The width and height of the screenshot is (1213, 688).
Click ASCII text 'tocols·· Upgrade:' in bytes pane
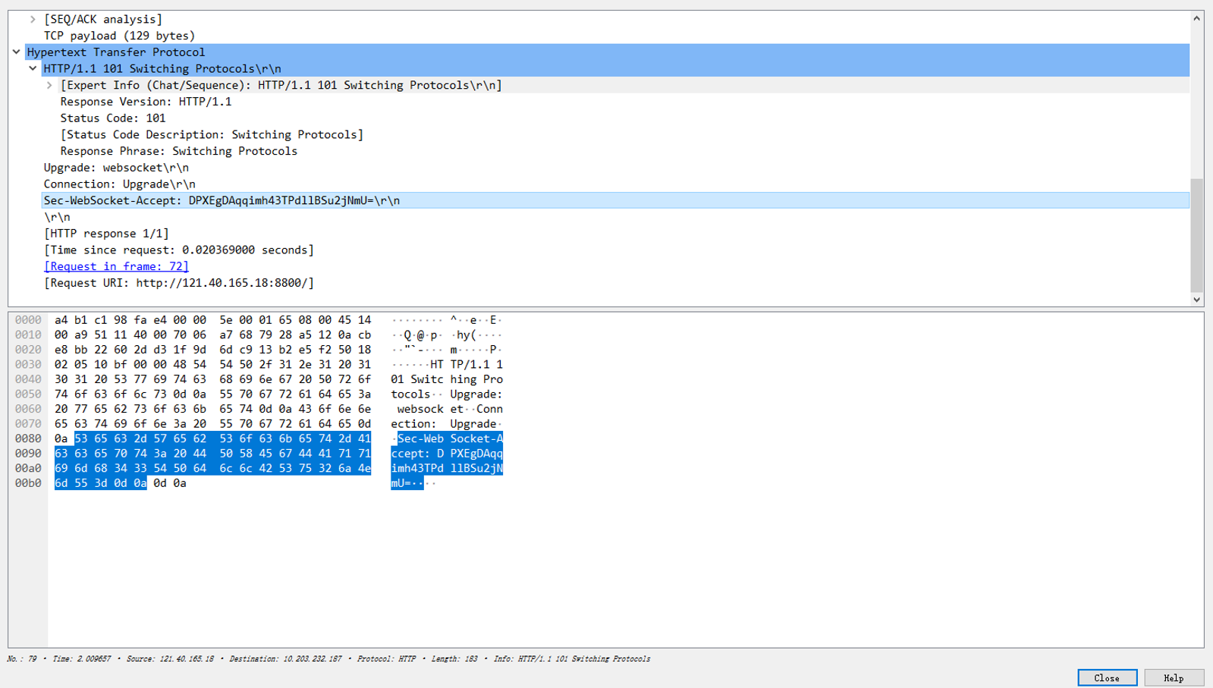pyautogui.click(x=447, y=394)
